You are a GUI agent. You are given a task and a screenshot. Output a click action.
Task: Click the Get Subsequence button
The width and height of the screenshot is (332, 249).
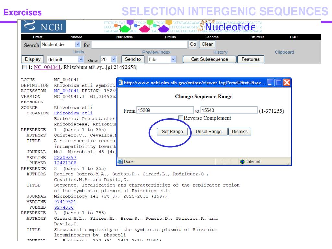click(x=209, y=59)
